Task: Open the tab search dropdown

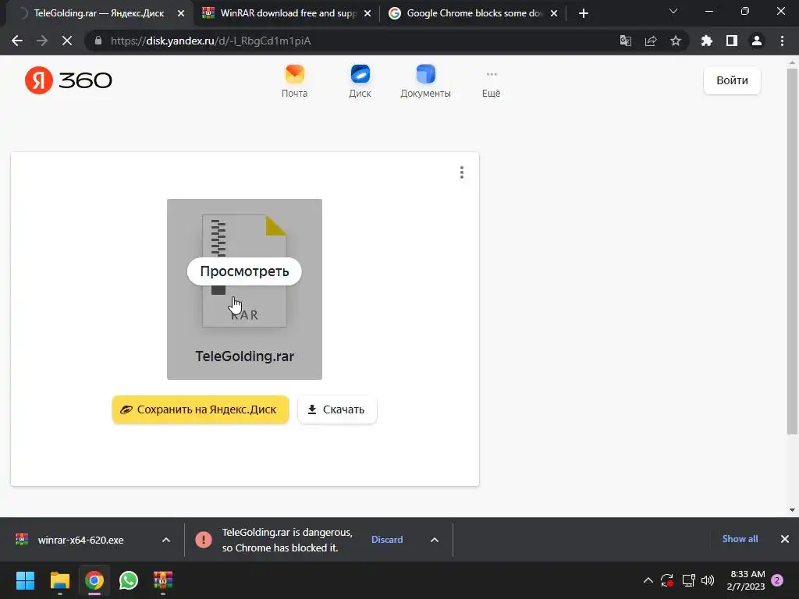Action: (x=673, y=11)
